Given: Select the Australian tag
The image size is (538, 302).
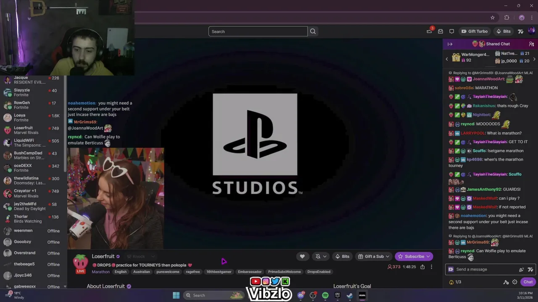Looking at the screenshot, I should click(142, 272).
